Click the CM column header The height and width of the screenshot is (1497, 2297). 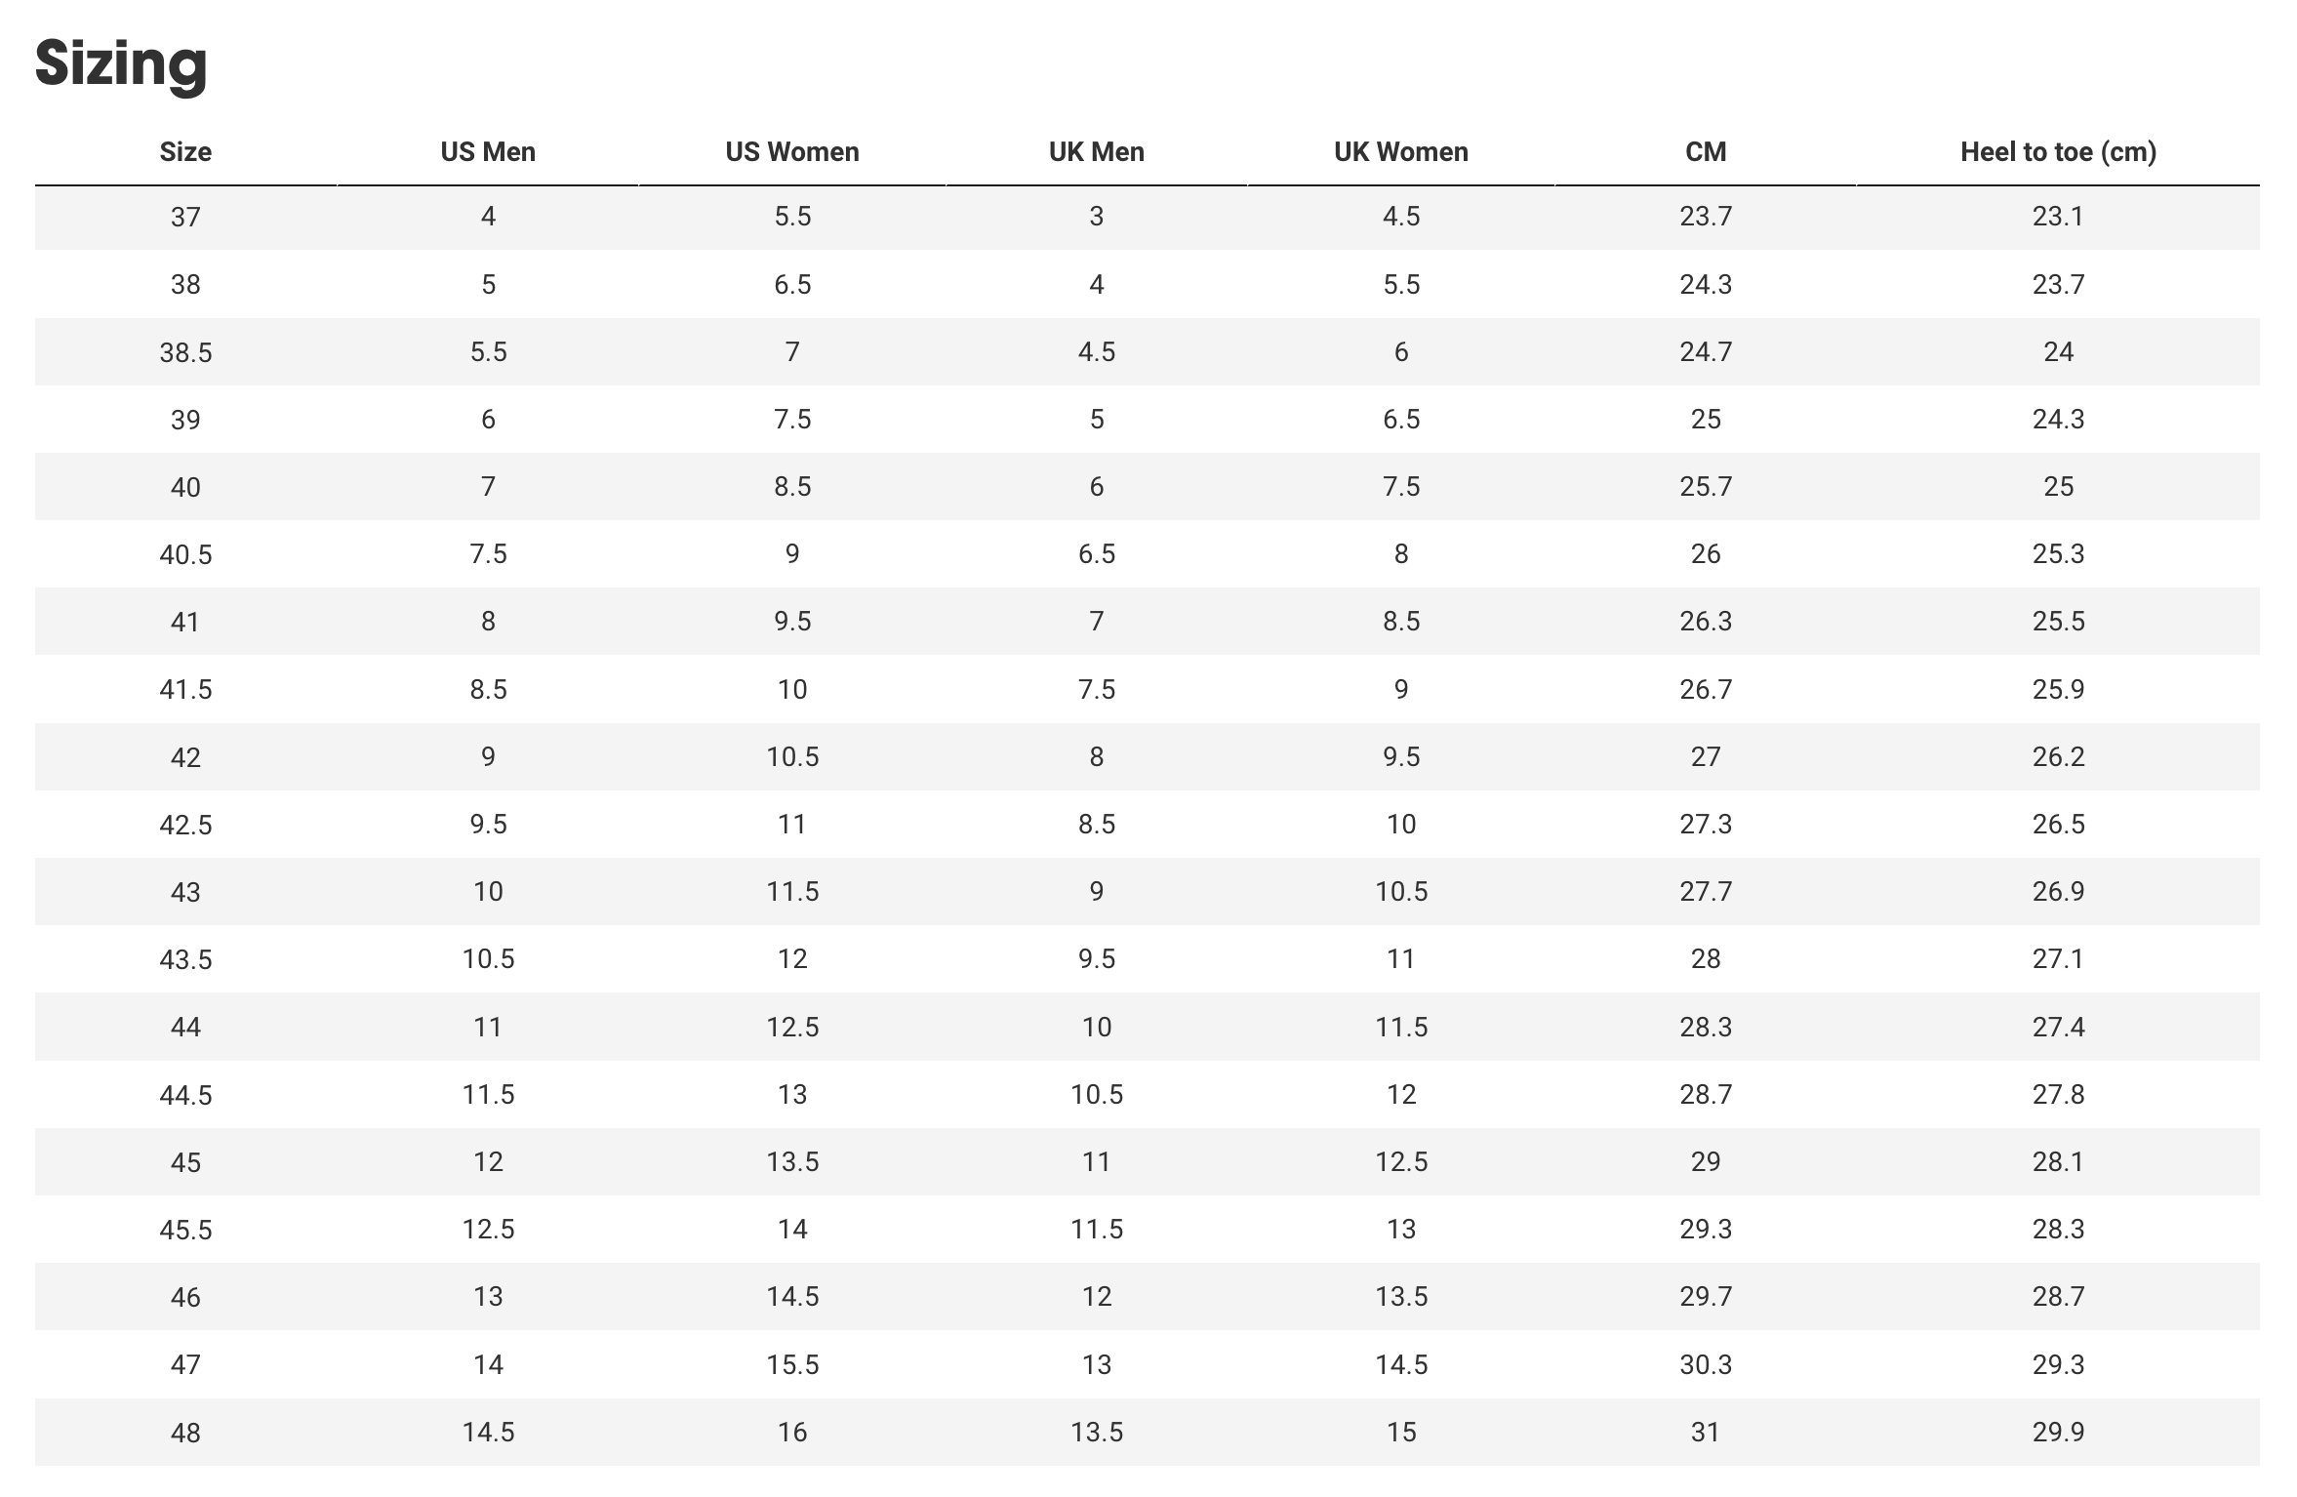1705,152
